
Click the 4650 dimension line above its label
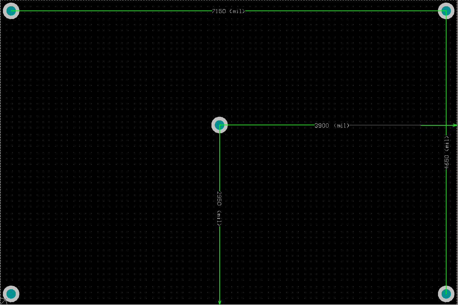point(446,72)
